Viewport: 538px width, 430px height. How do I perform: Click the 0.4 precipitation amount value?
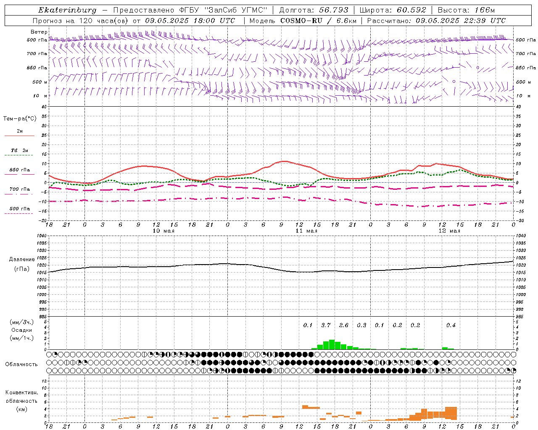451,325
